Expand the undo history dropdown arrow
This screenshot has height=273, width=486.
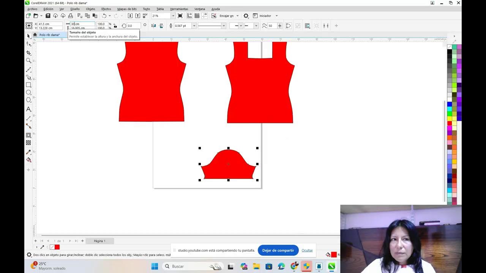tap(110, 16)
